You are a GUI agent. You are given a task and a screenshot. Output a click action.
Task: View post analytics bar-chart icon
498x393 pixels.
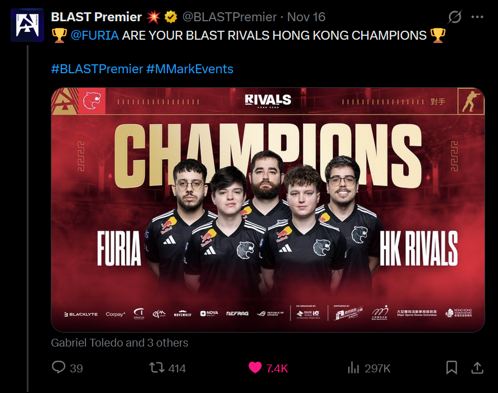(x=353, y=368)
